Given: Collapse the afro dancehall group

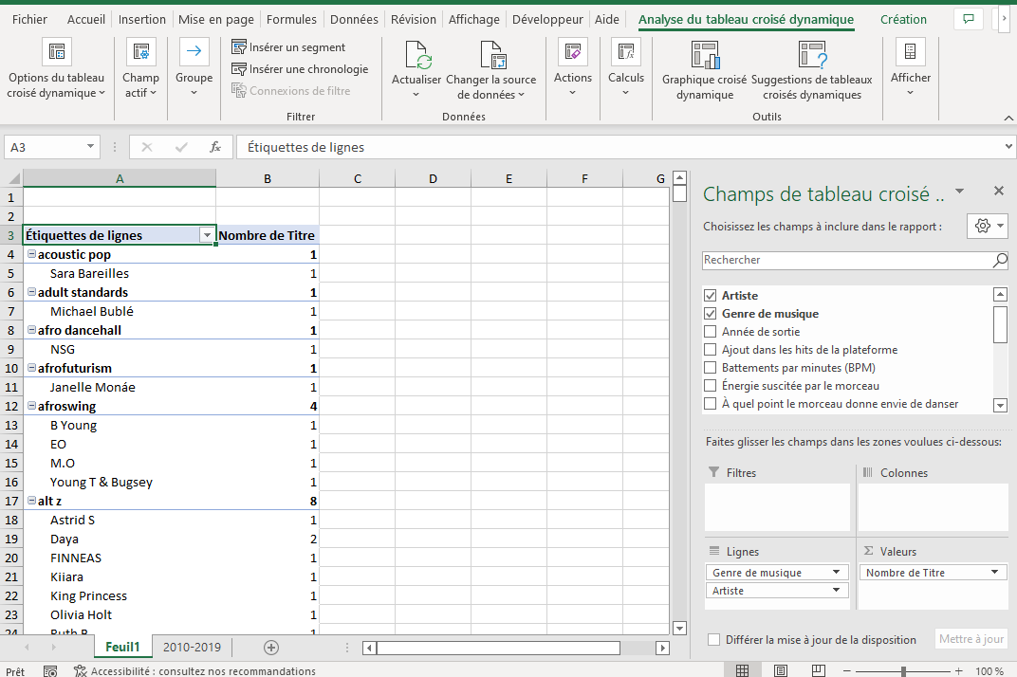Looking at the screenshot, I should (x=31, y=330).
